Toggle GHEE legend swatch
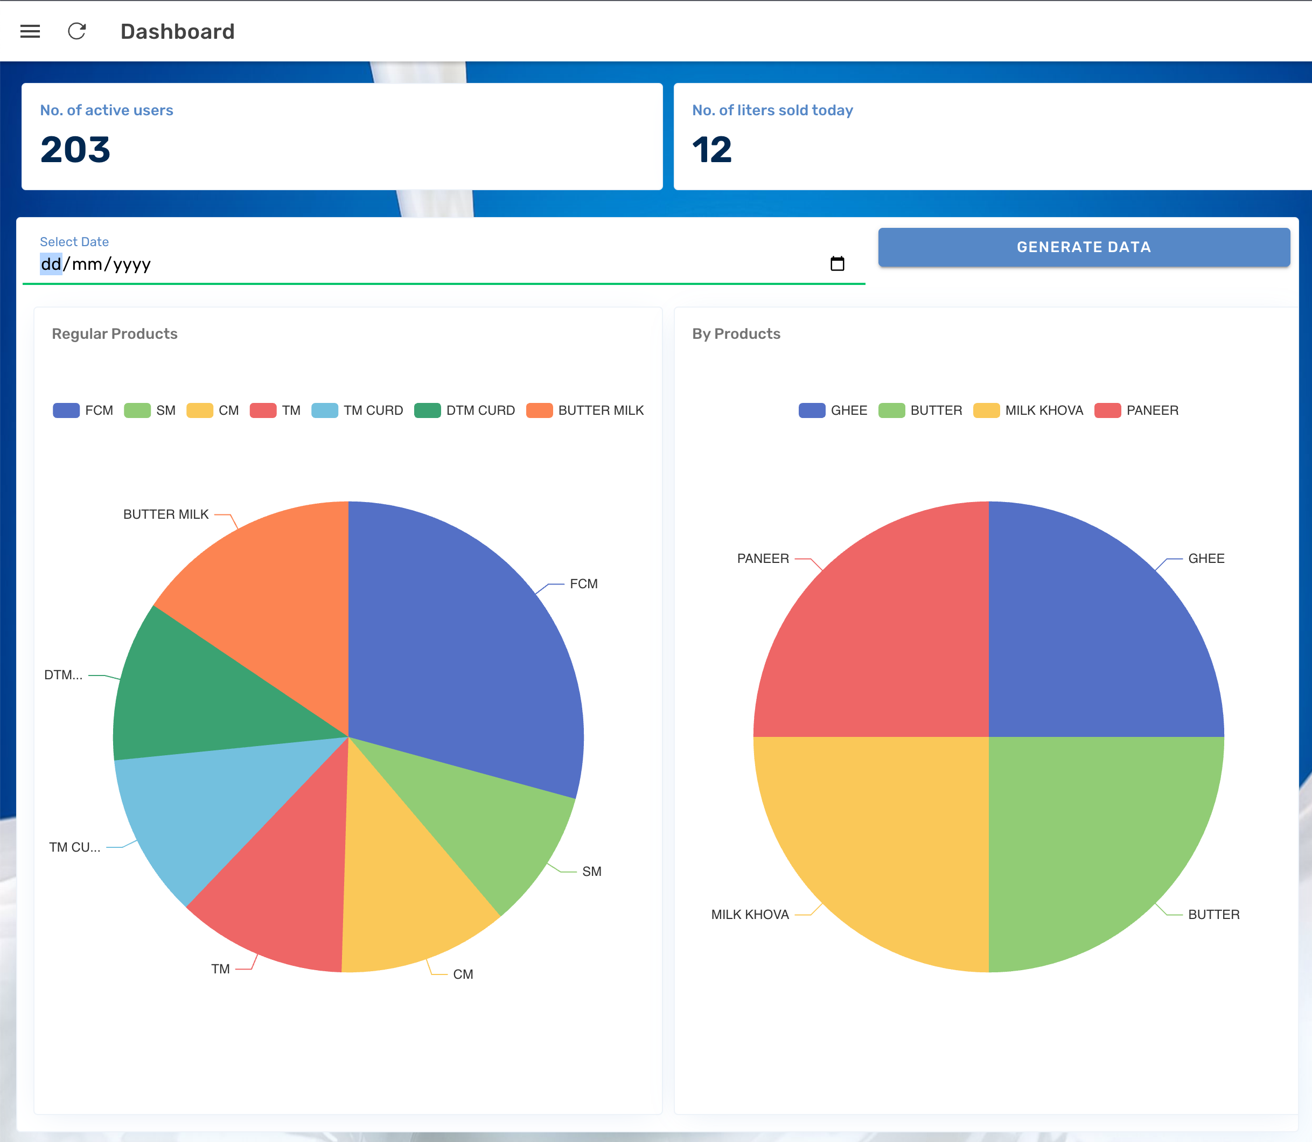Viewport: 1312px width, 1142px height. click(x=812, y=410)
